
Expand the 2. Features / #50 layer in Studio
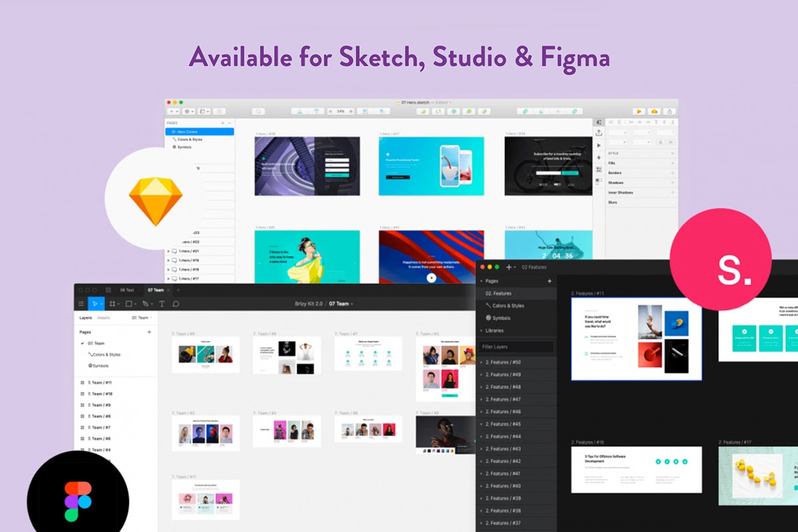[x=481, y=362]
